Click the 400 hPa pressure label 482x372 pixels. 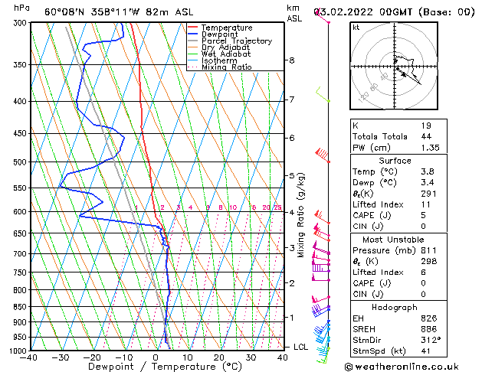[21, 101]
